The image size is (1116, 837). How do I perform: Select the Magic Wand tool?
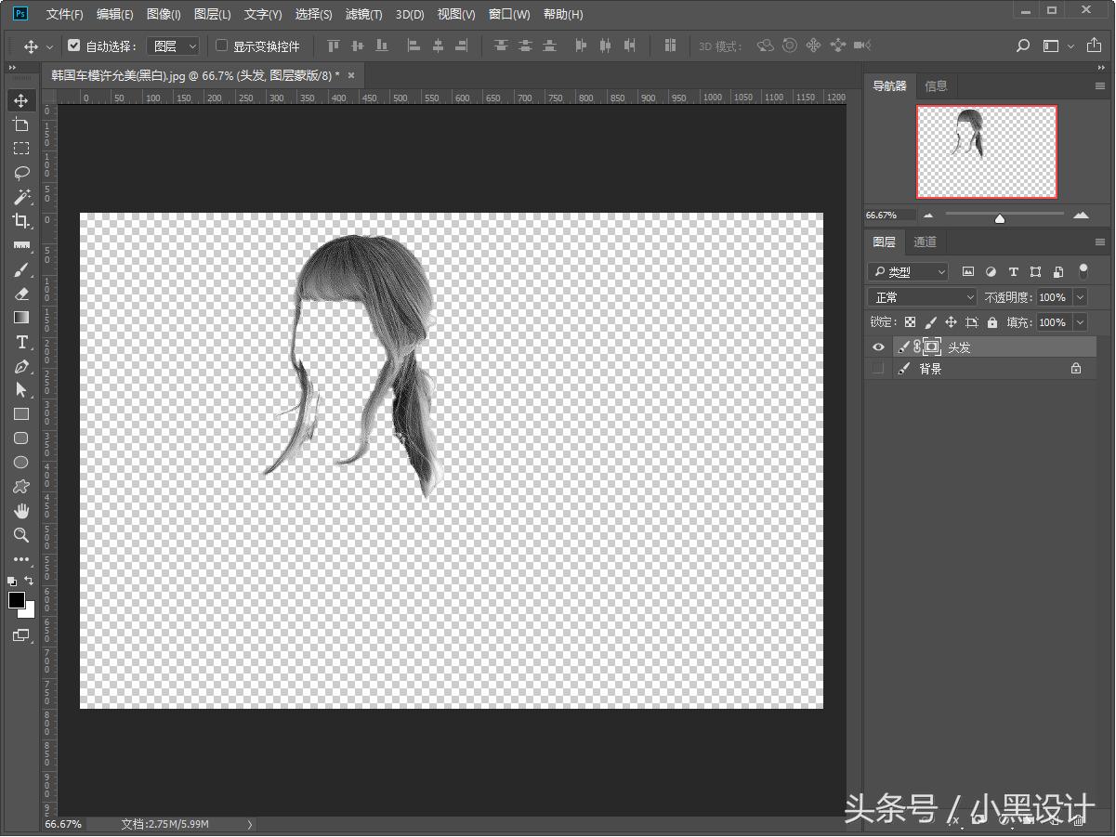[x=21, y=196]
